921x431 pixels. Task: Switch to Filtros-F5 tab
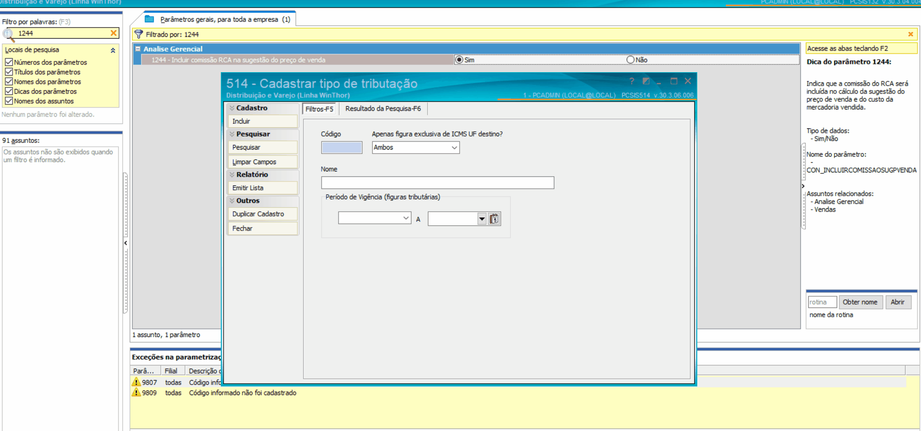(x=320, y=109)
